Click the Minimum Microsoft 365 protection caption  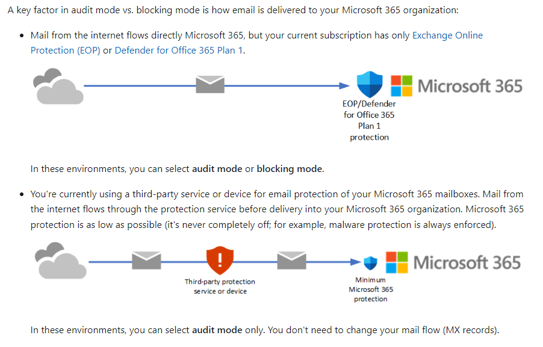[371, 289]
